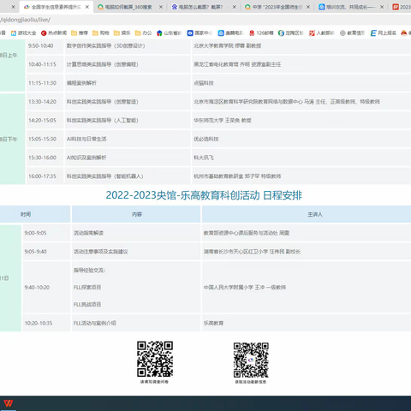Select the 活动注意事项及实施建议 cell
411x411 pixels.
pyautogui.click(x=136, y=252)
